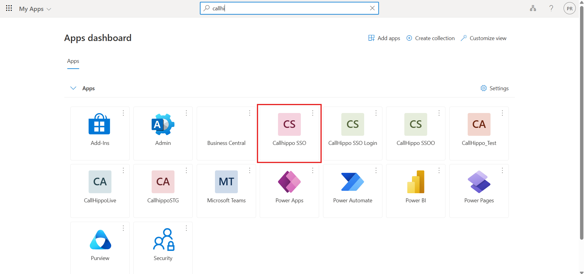Open Customize view
The height and width of the screenshot is (274, 584).
484,38
